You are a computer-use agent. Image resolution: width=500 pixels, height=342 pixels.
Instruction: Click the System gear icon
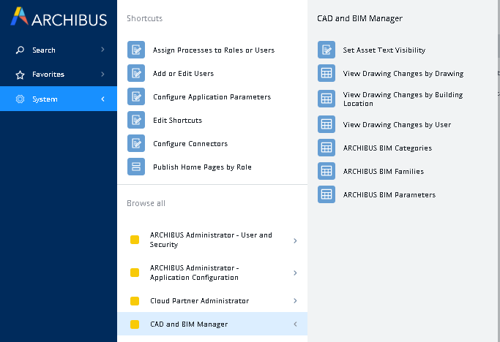click(x=20, y=99)
